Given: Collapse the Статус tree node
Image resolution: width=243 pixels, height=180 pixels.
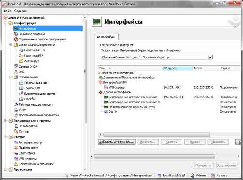Looking at the screenshot, I should (x=5, y=137).
